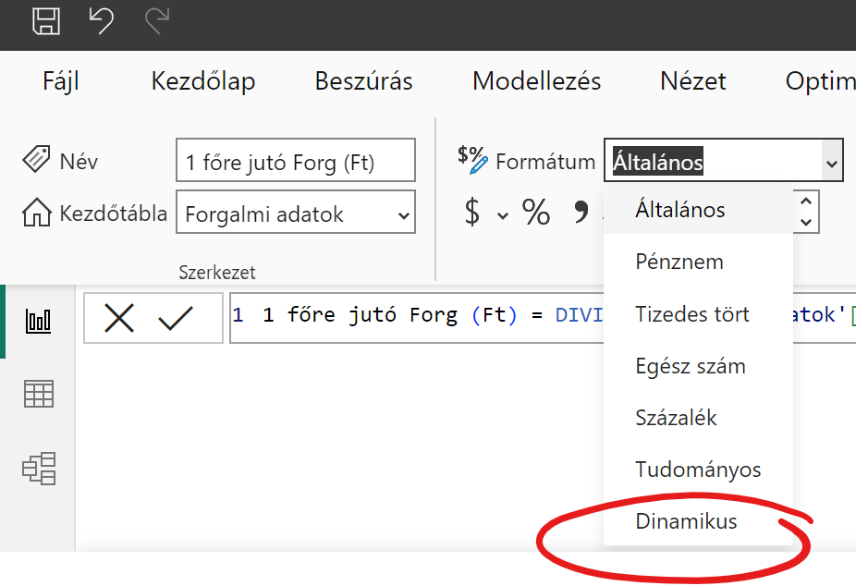This screenshot has height=586, width=856.
Task: Increase decimal places with up arrow
Action: point(806,201)
